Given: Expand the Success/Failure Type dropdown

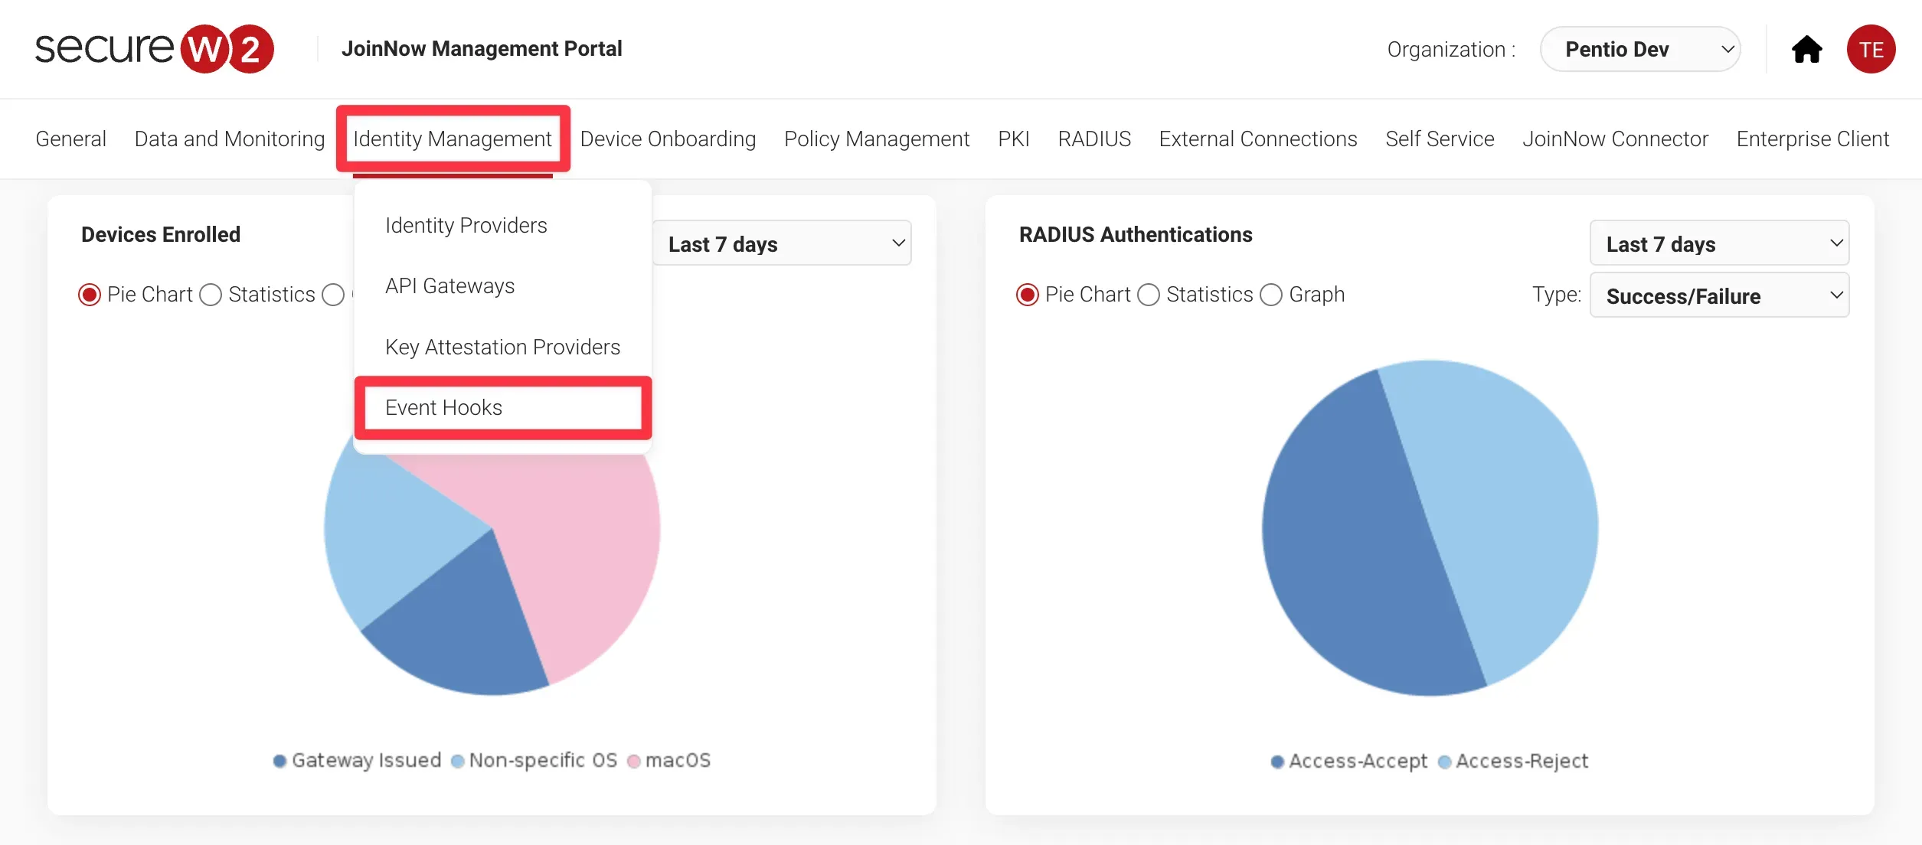Looking at the screenshot, I should click(1719, 296).
